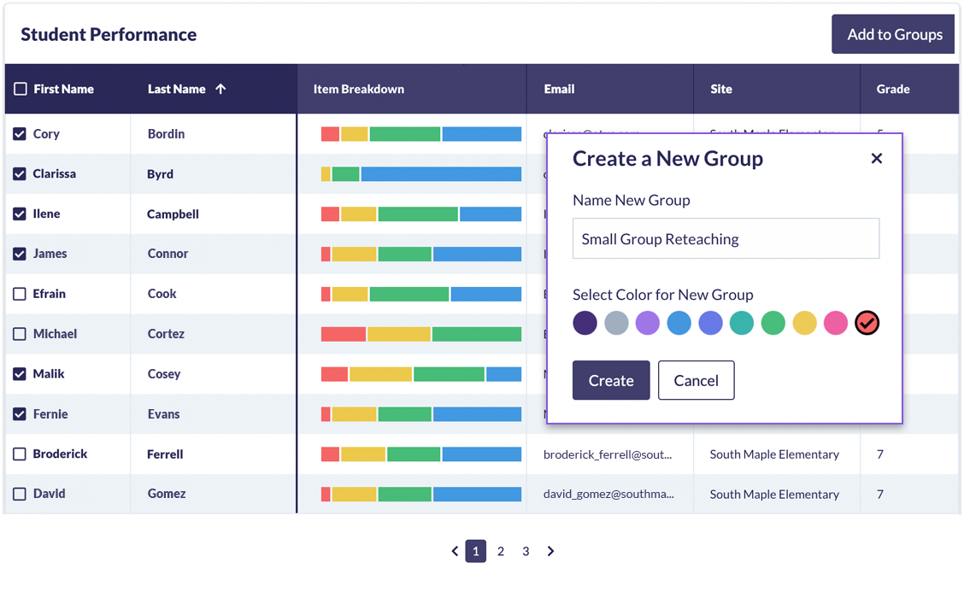The image size is (964, 615).
Task: Click the Name New Group text field
Action: click(726, 238)
